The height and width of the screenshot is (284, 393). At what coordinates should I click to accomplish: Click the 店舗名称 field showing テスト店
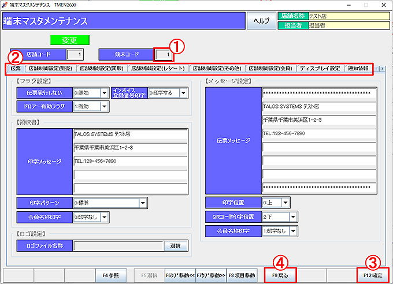pyautogui.click(x=349, y=16)
